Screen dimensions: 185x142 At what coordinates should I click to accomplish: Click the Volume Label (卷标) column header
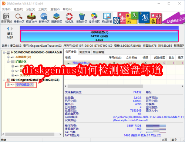point(85,58)
